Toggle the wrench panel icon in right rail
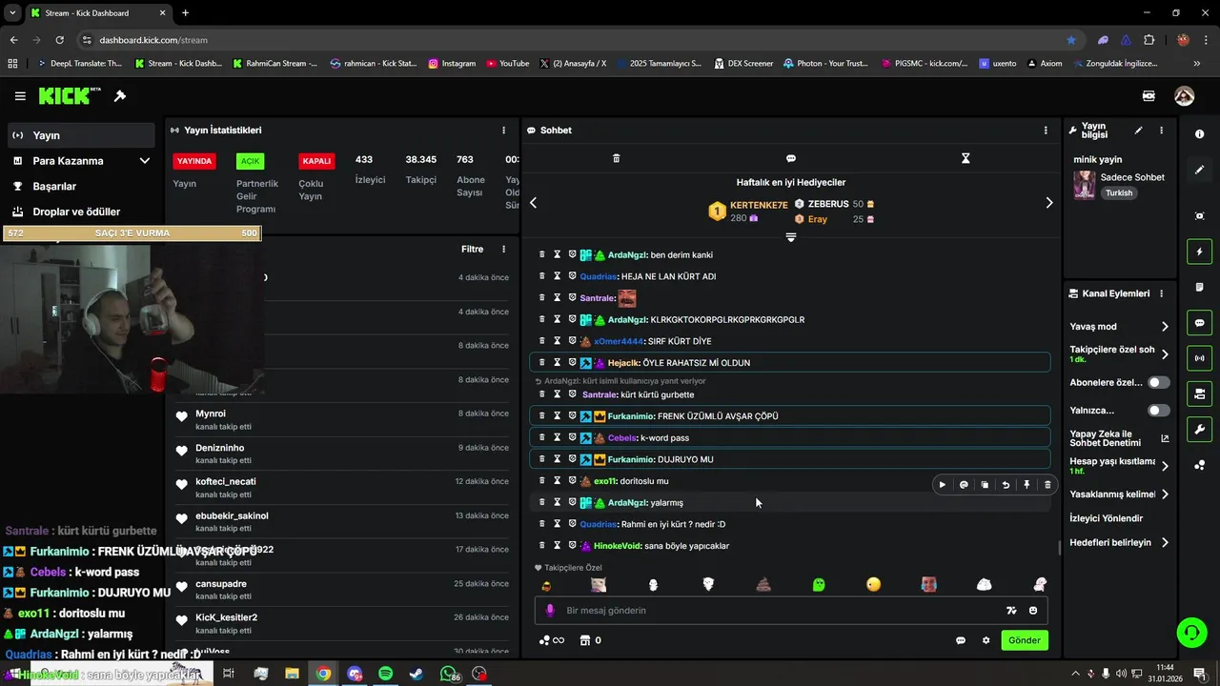 tap(1199, 430)
